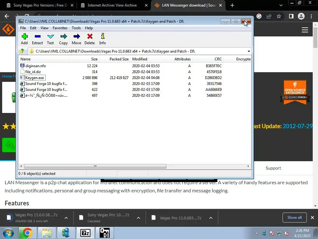Open a new Chrome tab
The height and width of the screenshot is (239, 318).
click(x=232, y=5)
